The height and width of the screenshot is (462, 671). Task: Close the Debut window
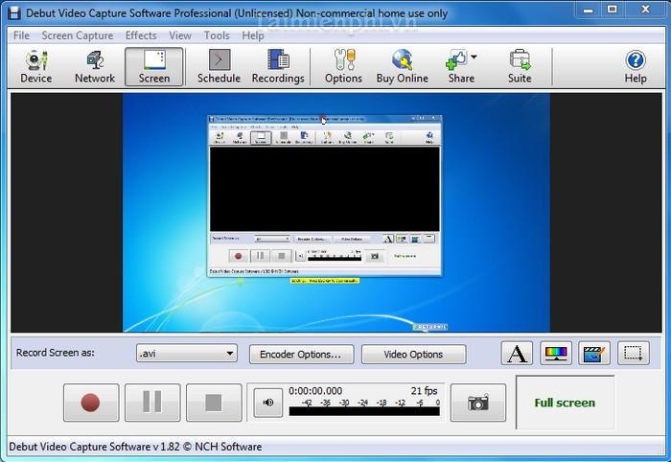pyautogui.click(x=645, y=10)
